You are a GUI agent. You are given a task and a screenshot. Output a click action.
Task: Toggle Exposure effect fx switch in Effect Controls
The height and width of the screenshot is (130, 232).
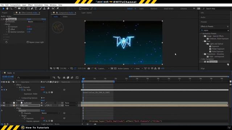pos(4,19)
